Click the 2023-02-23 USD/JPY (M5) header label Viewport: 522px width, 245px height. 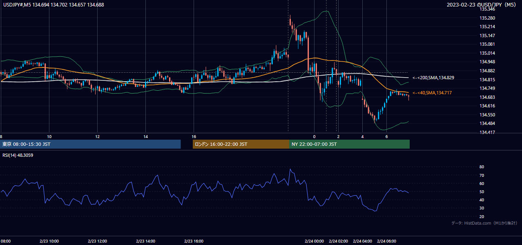(482, 5)
